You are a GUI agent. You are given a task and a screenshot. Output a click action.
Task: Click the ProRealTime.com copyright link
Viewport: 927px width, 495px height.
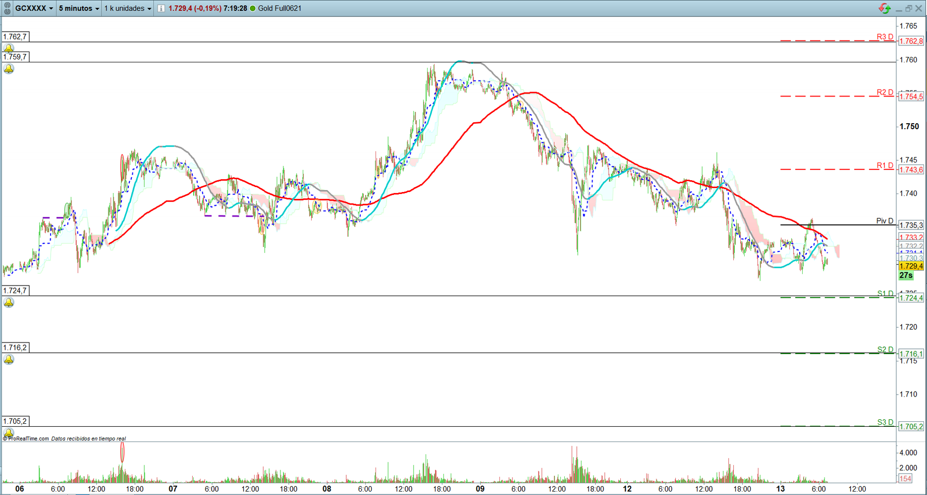click(26, 439)
